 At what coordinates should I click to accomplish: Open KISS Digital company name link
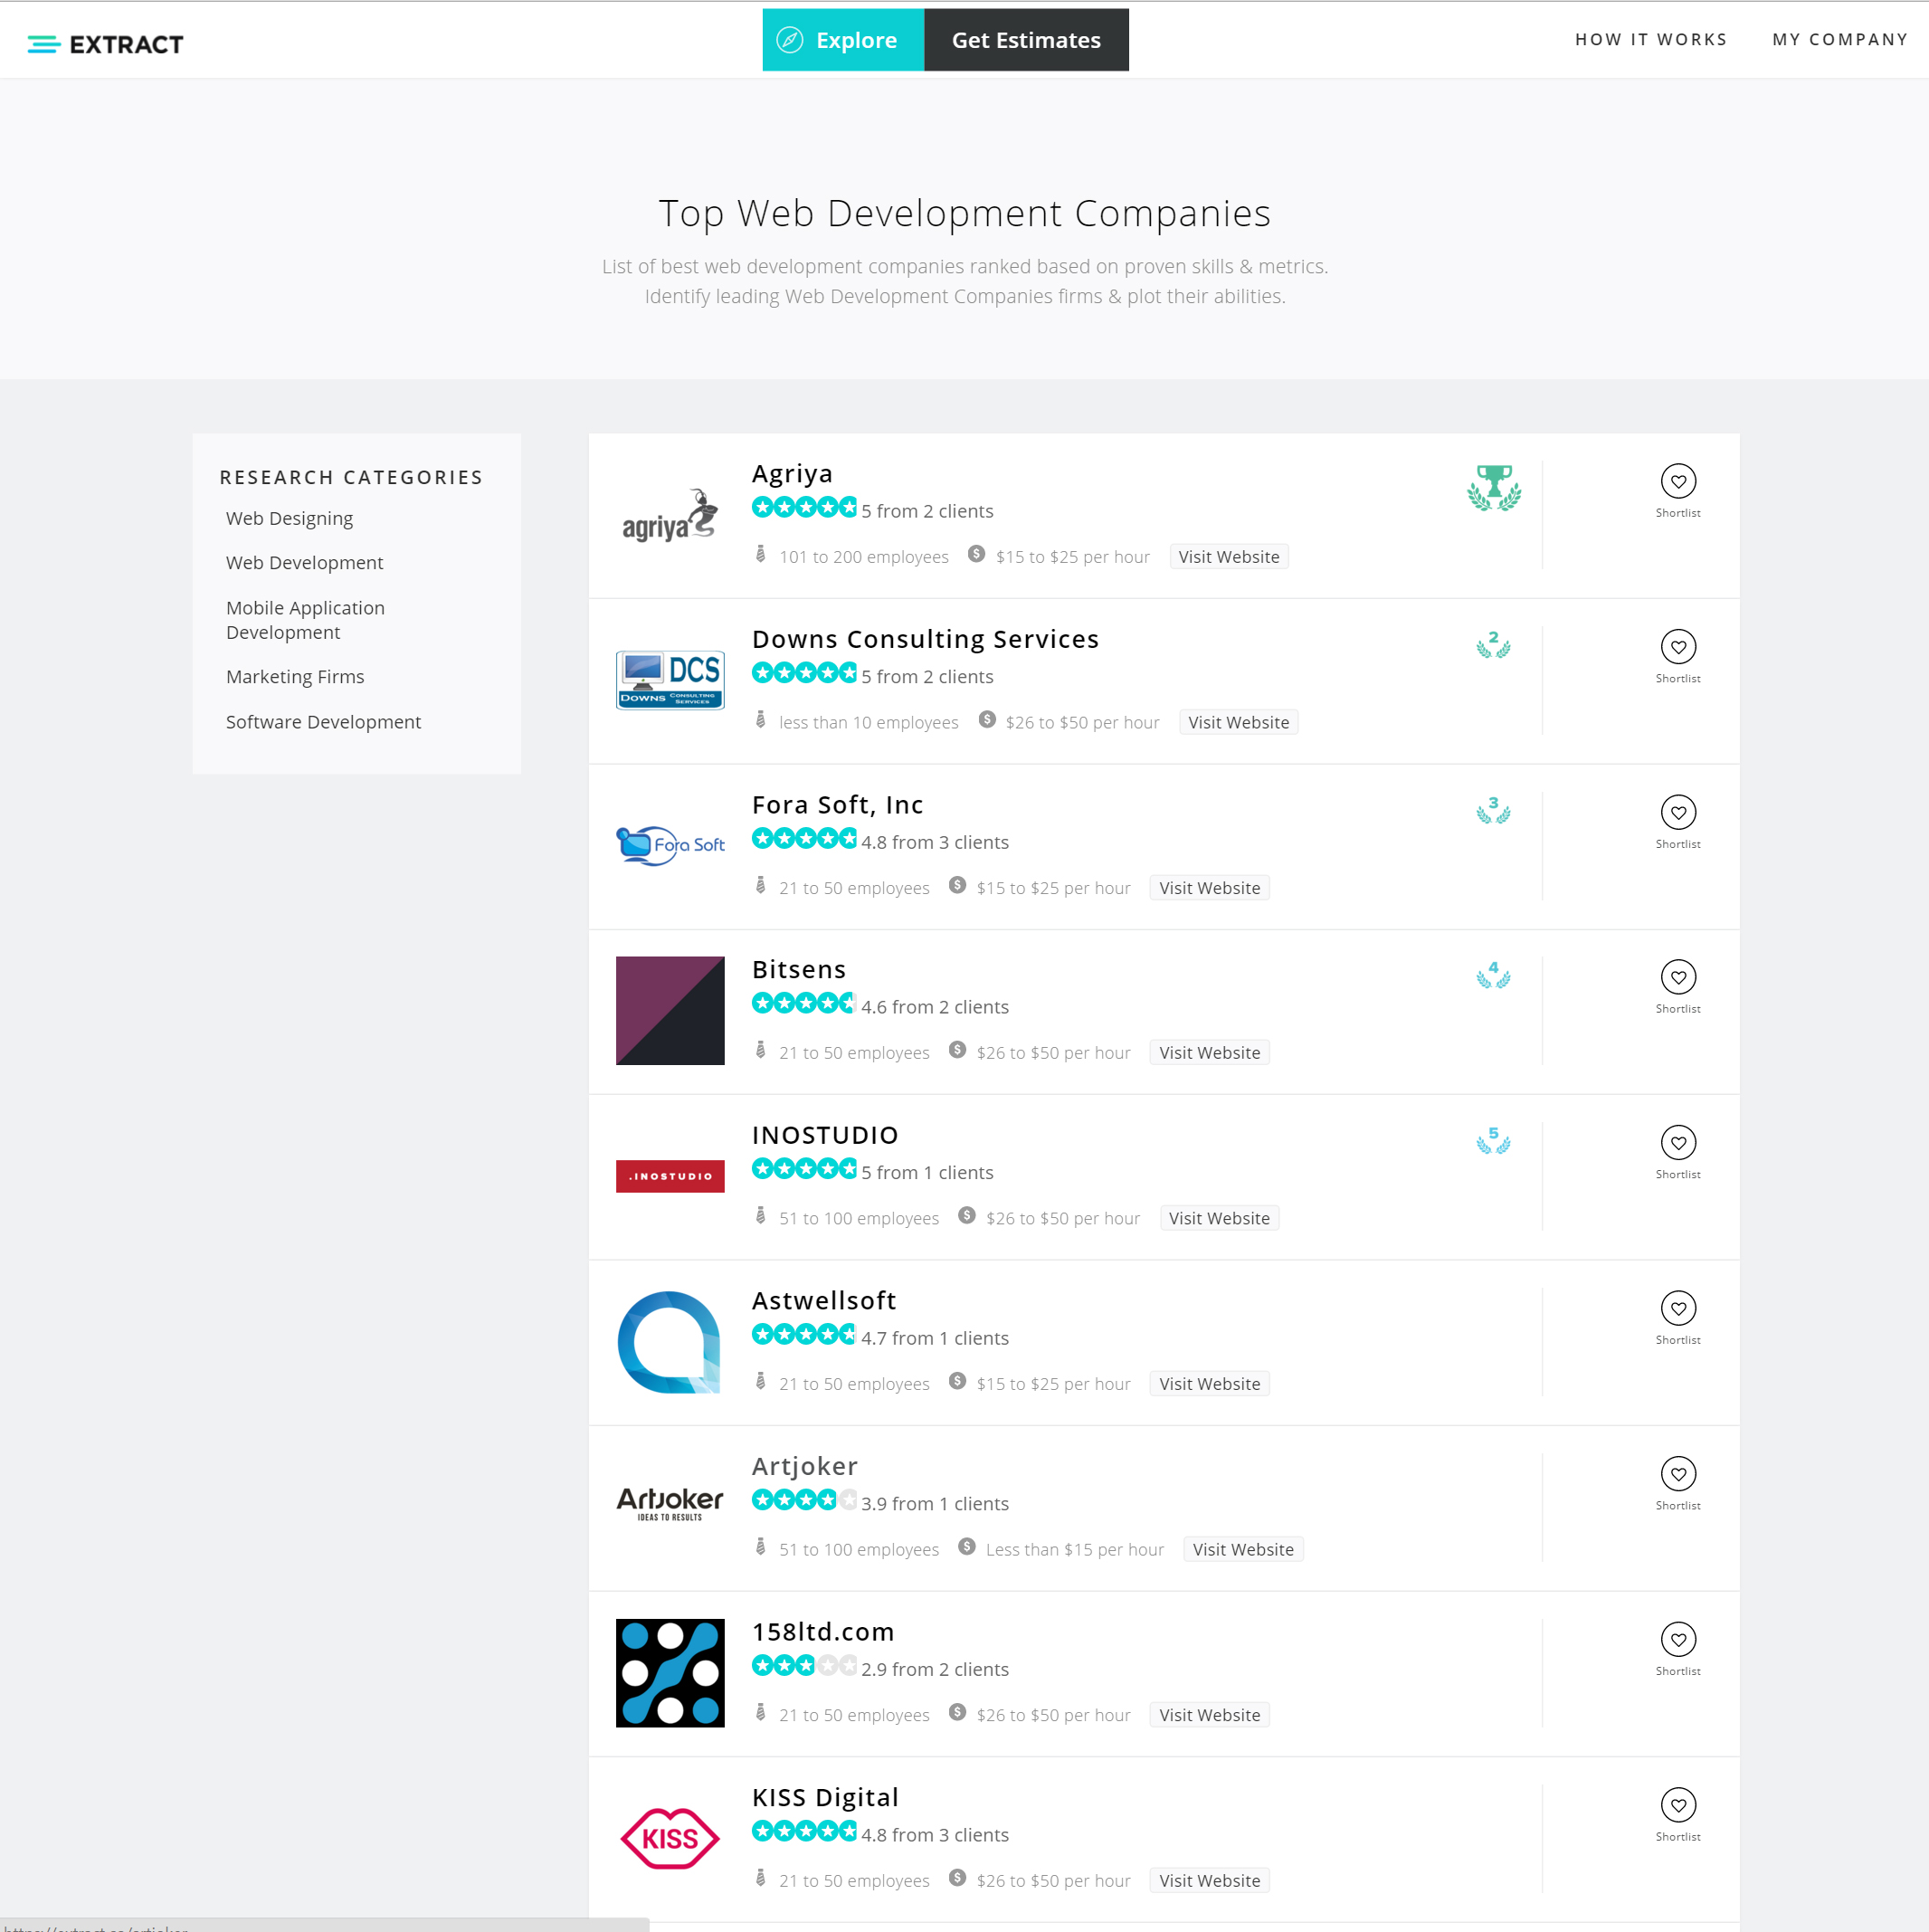(825, 1798)
